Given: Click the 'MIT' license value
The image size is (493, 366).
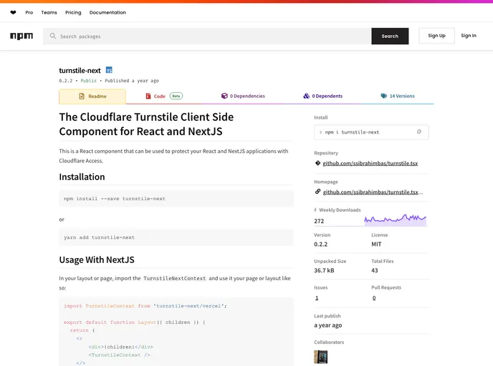Looking at the screenshot, I should [376, 244].
